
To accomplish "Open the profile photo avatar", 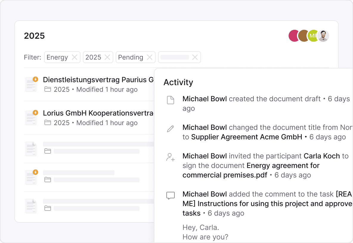I will tap(323, 36).
